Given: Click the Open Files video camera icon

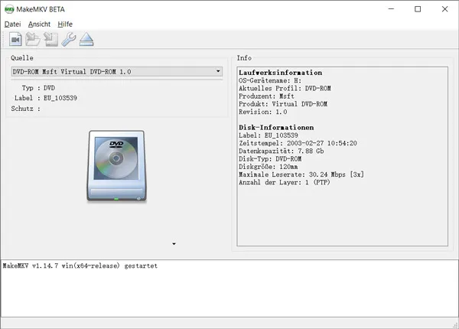Looking at the screenshot, I should (x=15, y=40).
